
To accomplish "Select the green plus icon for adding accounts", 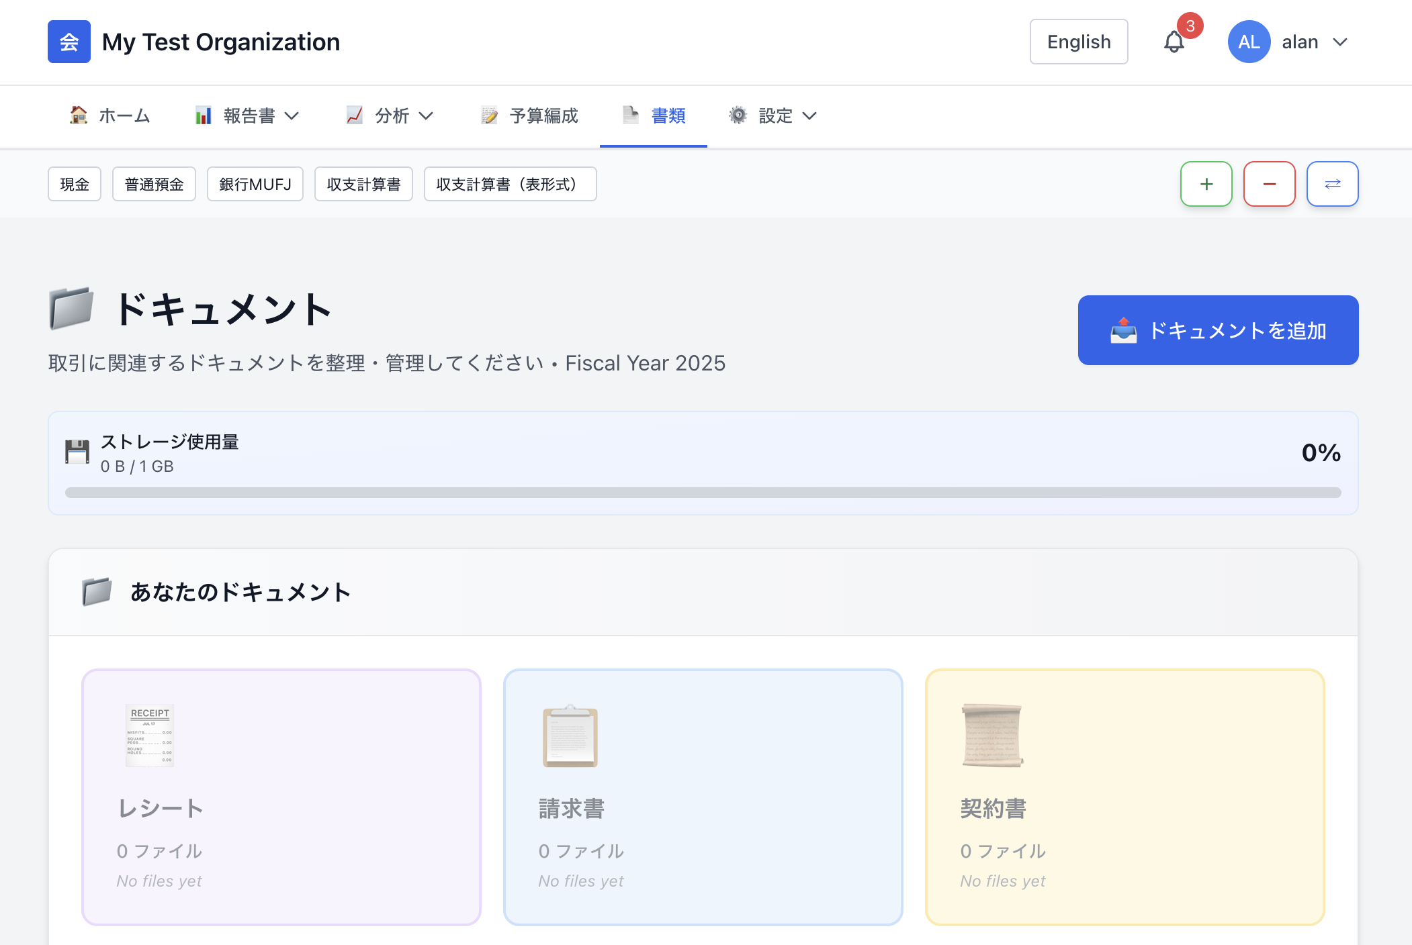I will [x=1206, y=183].
